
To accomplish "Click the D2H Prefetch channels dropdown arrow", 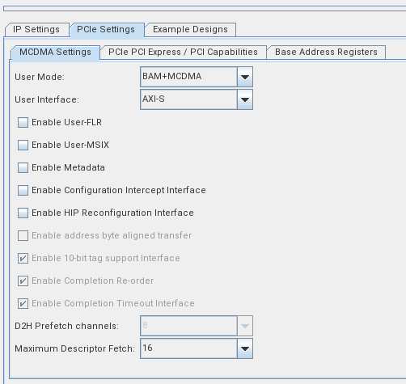I will (x=245, y=326).
